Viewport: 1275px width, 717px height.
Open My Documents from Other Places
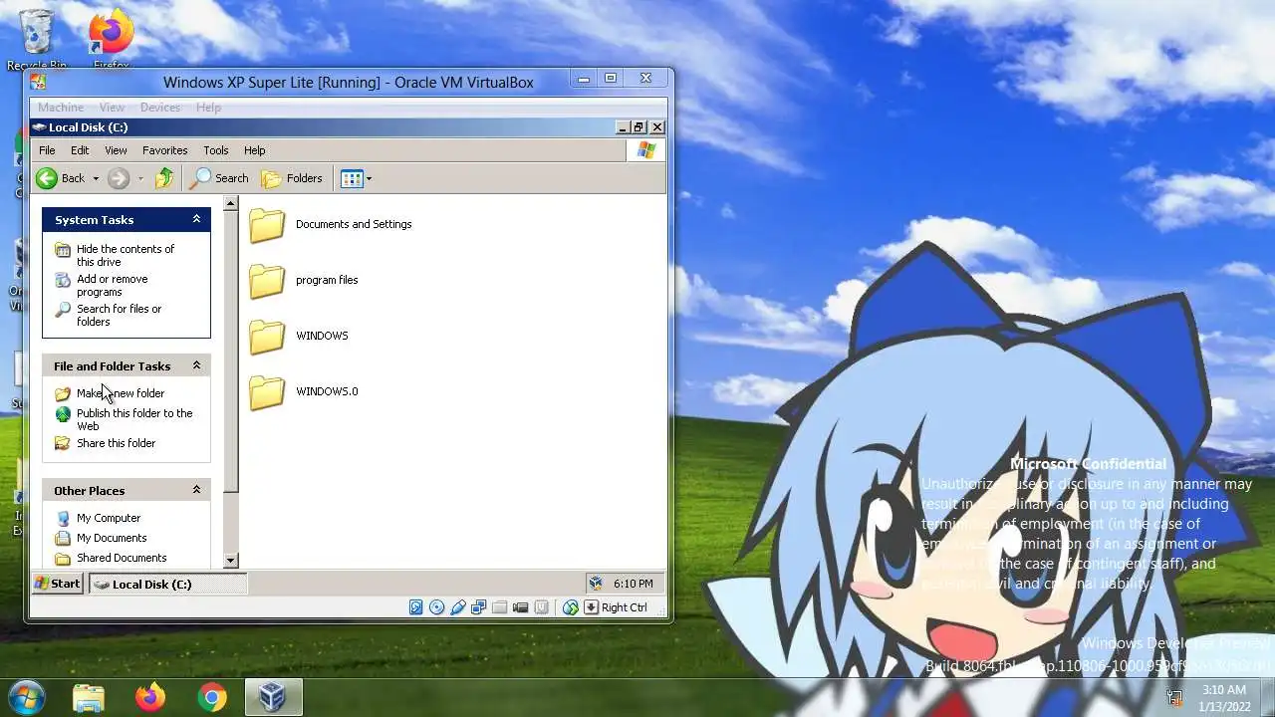point(112,538)
